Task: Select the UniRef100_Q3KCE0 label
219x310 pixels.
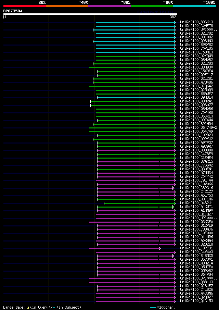Action: click(x=196, y=222)
